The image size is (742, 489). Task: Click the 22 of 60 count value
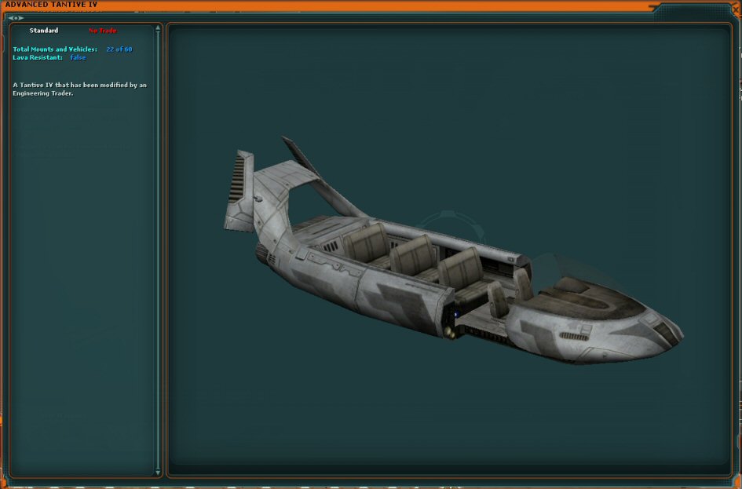pos(119,49)
